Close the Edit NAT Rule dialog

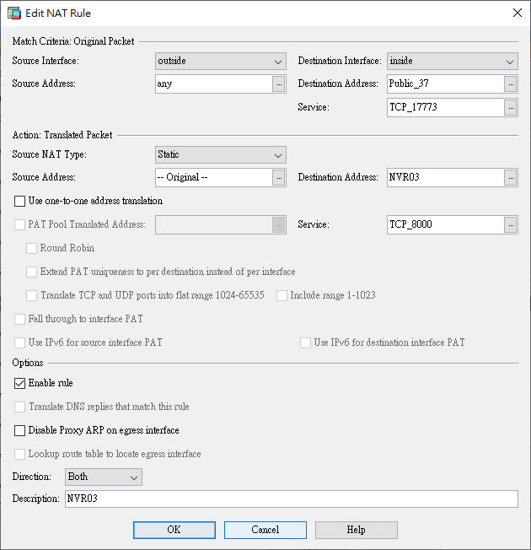516,13
